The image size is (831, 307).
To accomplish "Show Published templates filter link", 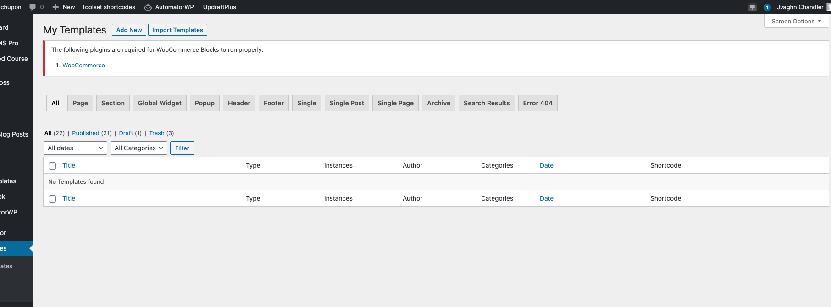I will tap(86, 133).
